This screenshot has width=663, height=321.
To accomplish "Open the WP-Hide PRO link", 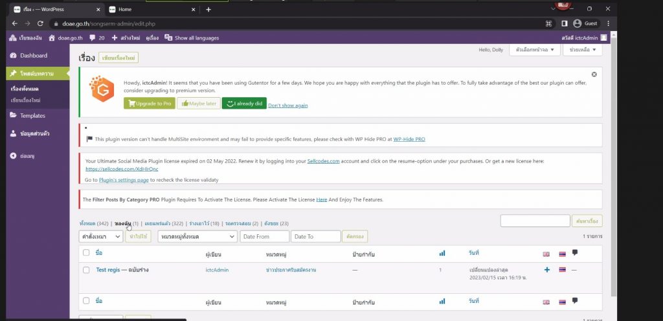I will pos(409,139).
